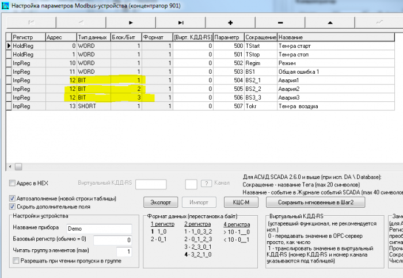
Task: Select the Общая ошибка 1 cell
Action: [x=336, y=72]
